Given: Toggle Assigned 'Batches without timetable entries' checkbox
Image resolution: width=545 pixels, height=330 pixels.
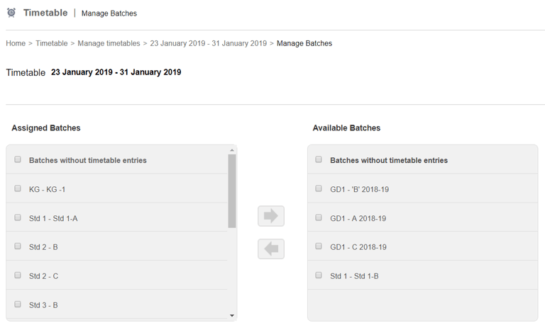Looking at the screenshot, I should (x=18, y=160).
